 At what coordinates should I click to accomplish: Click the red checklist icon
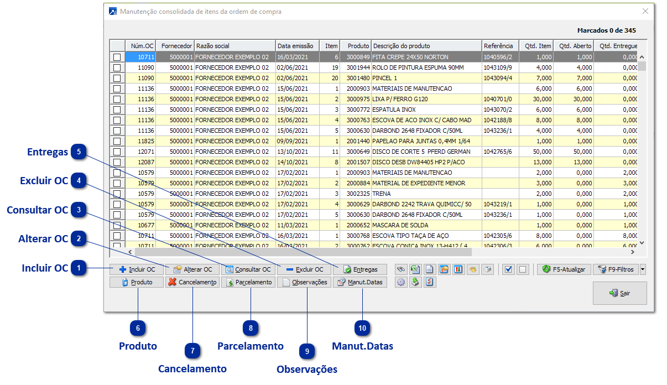pyautogui.click(x=430, y=282)
